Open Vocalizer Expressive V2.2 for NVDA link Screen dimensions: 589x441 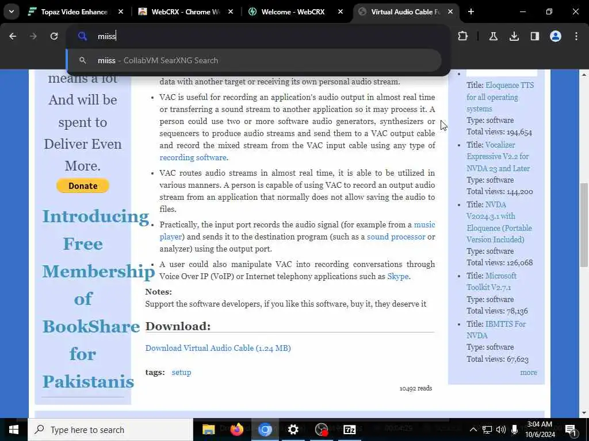click(x=498, y=156)
